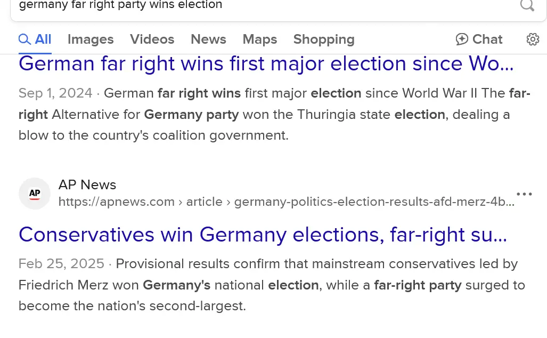The height and width of the screenshot is (338, 547).
Task: Click the AP News site name
Action: pos(87,184)
